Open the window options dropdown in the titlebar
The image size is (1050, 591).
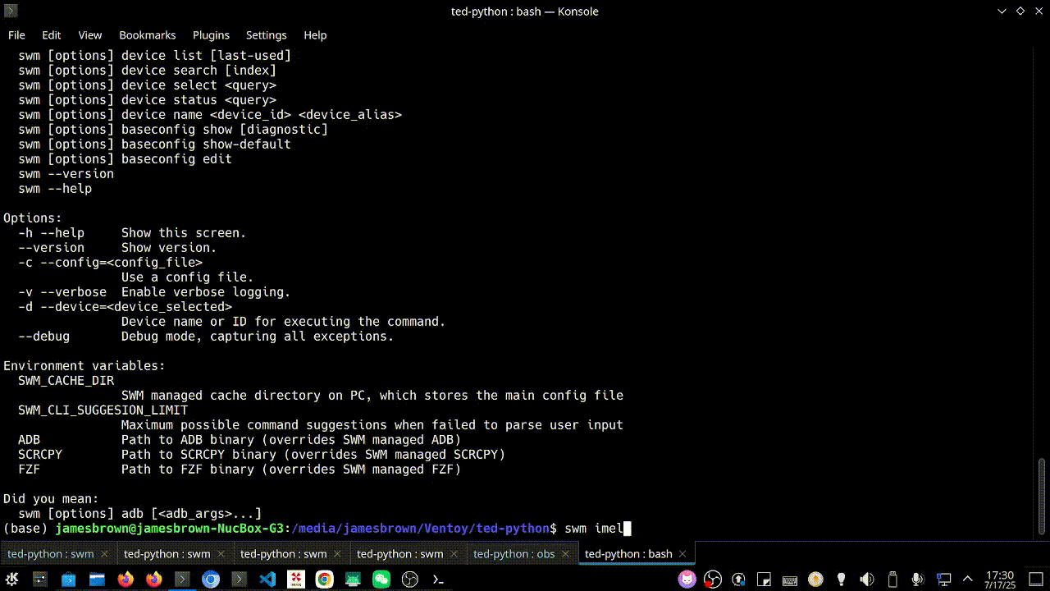[x=1002, y=11]
